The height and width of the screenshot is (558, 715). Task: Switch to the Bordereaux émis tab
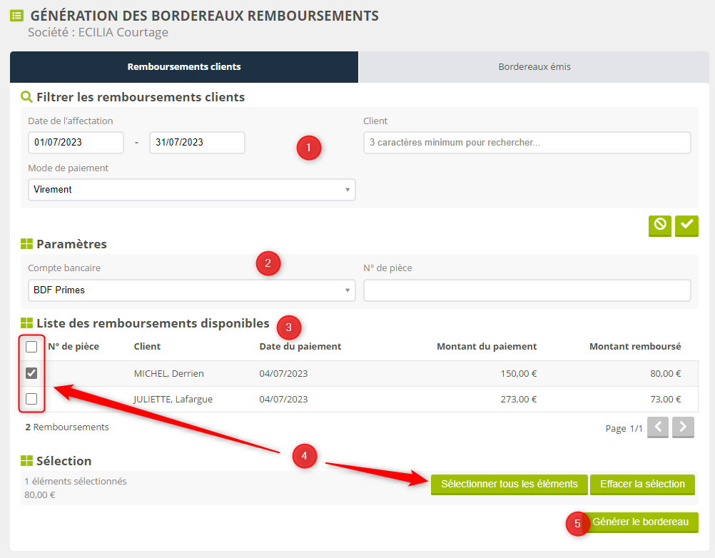coord(534,67)
